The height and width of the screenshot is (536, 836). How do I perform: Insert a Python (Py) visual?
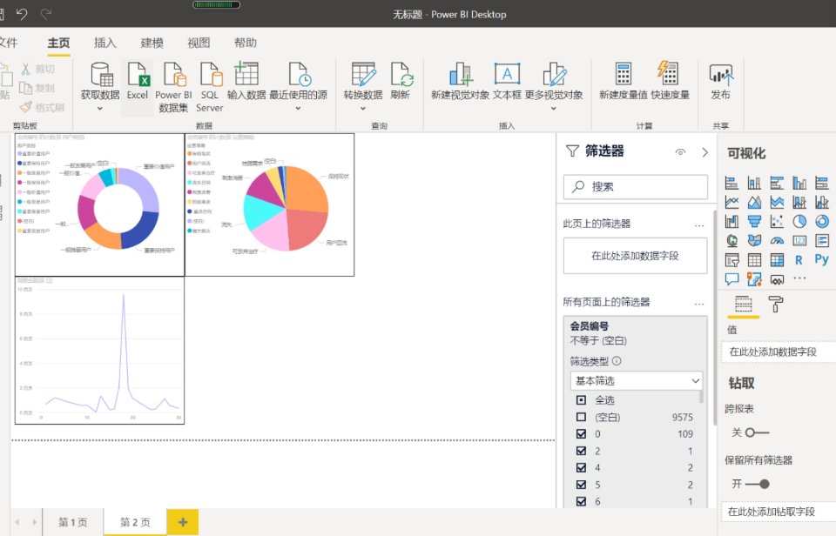click(x=821, y=259)
